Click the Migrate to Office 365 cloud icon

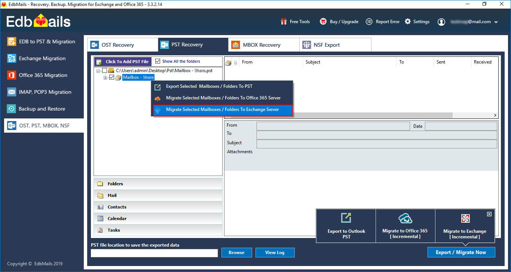[405, 218]
